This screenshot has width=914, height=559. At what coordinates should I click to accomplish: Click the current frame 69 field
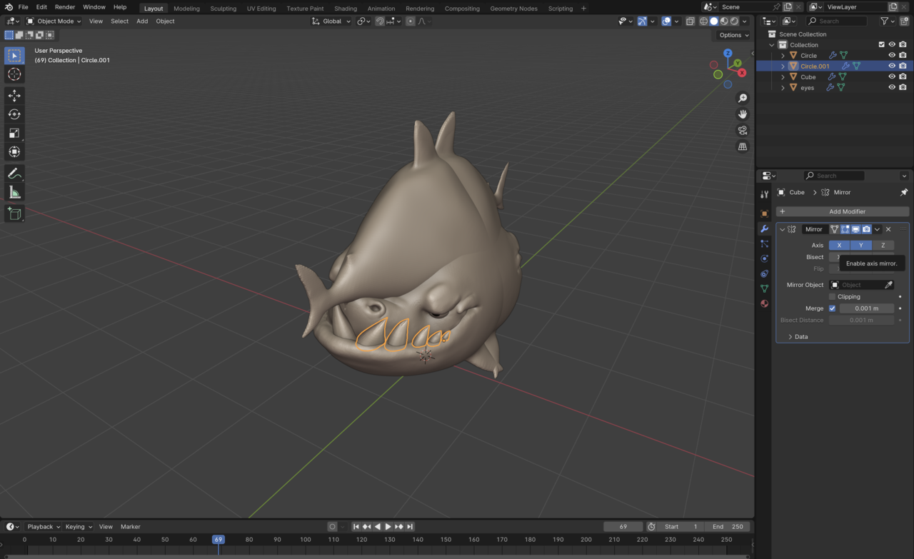coord(623,527)
